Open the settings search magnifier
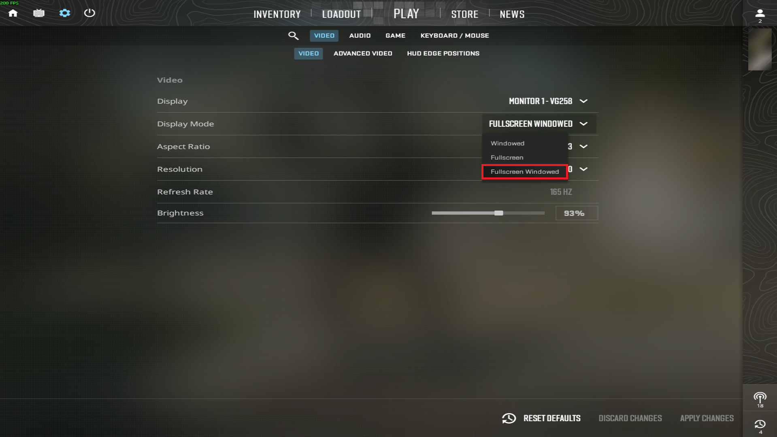 click(x=293, y=36)
